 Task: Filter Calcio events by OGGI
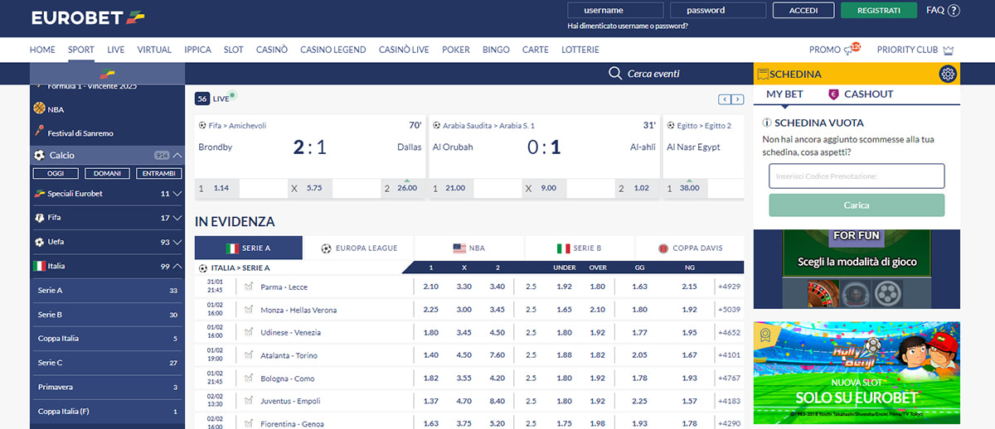56,174
